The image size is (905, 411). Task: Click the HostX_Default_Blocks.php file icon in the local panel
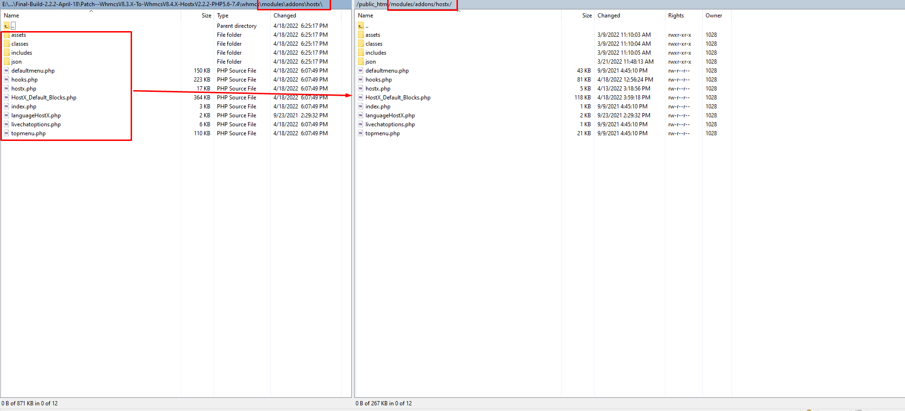pos(7,98)
